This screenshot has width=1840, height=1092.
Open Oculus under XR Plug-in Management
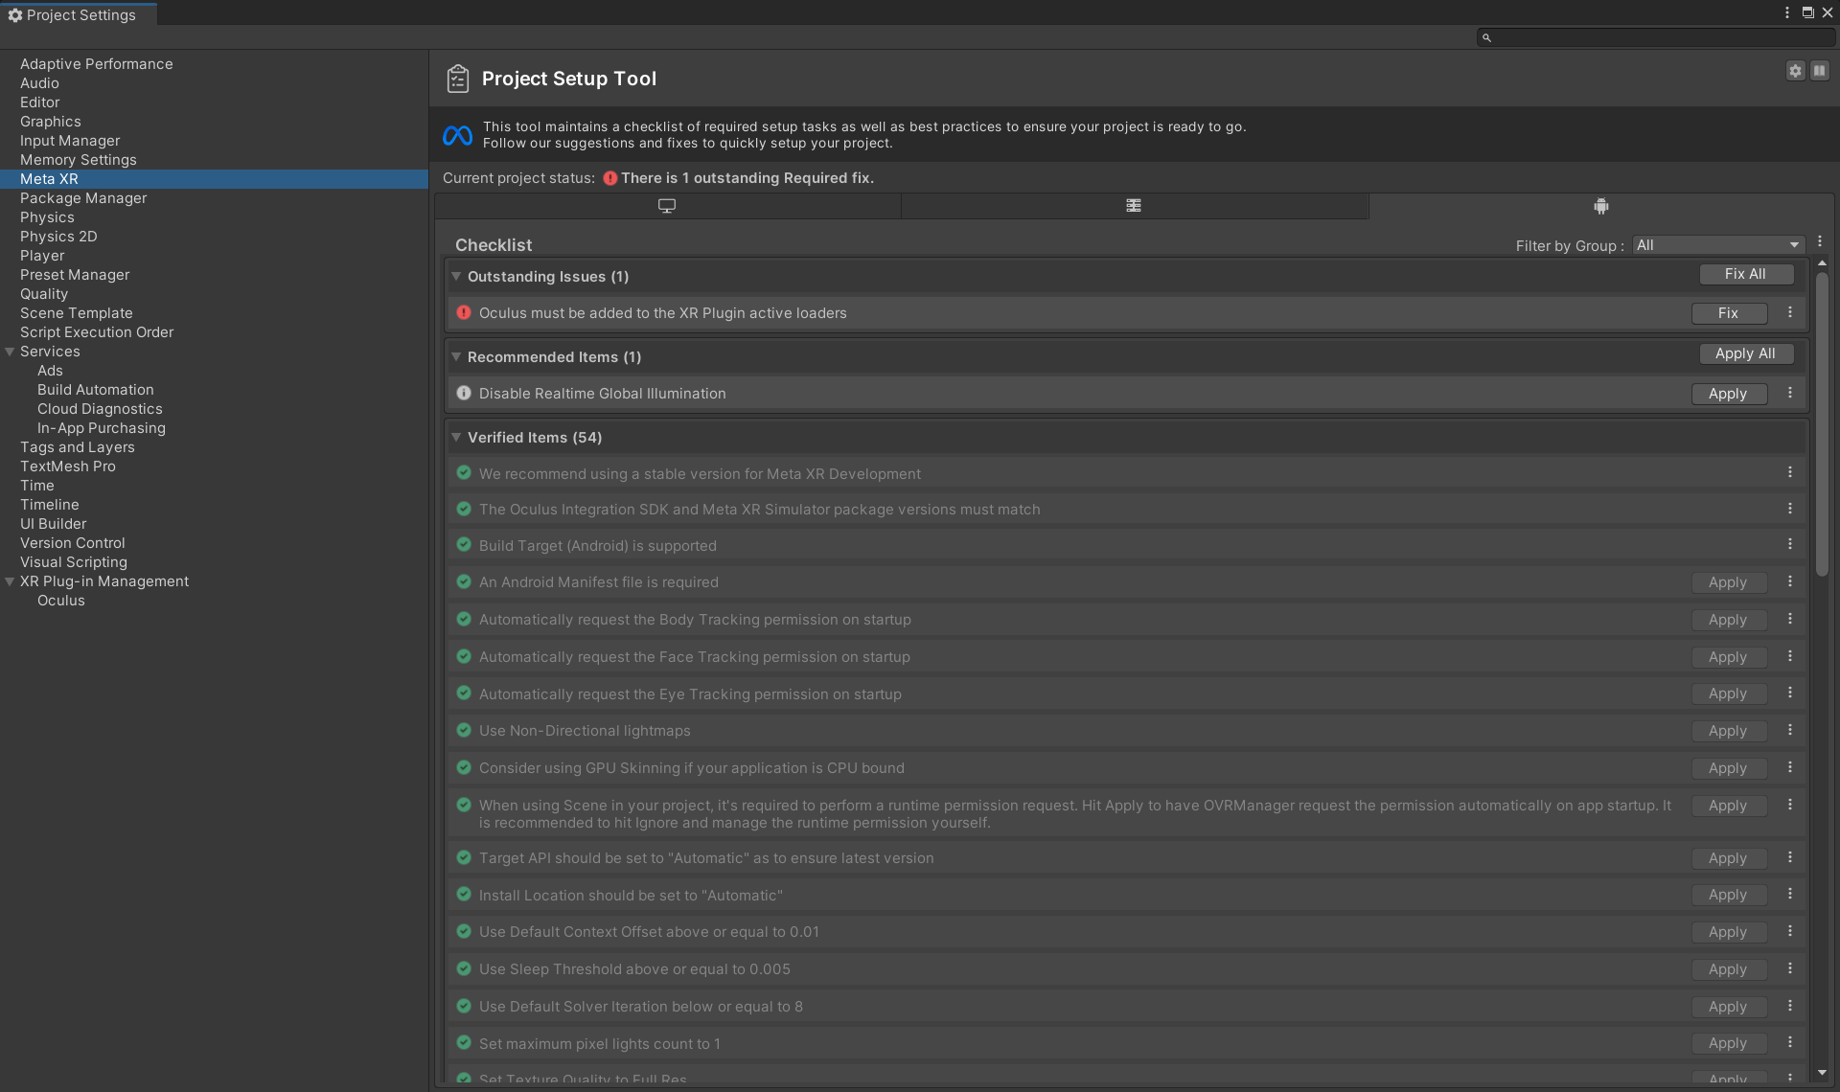[x=60, y=601]
